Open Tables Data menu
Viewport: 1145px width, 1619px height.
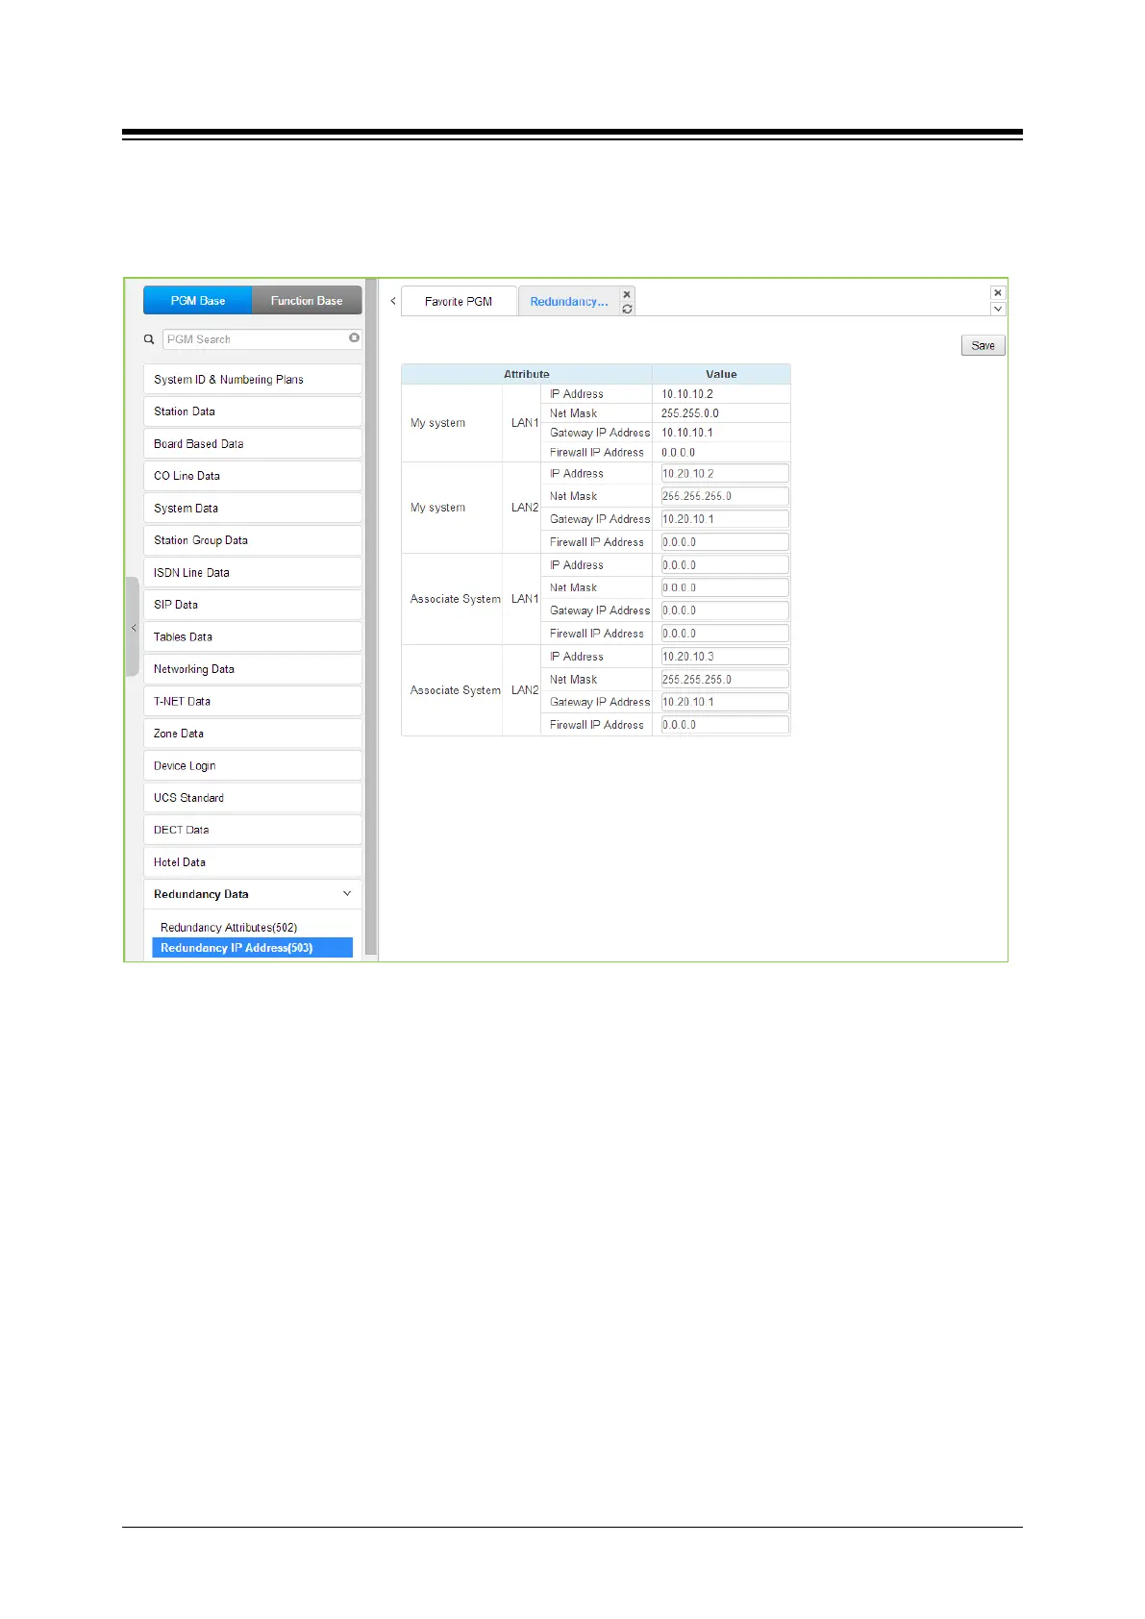(253, 637)
